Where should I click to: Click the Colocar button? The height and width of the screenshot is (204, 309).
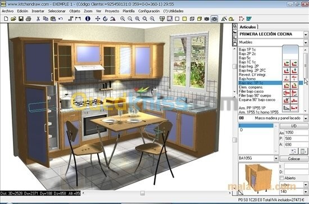pyautogui.click(x=294, y=158)
